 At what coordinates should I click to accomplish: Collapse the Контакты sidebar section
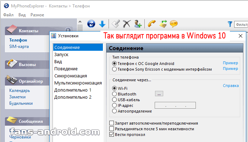[68, 29]
